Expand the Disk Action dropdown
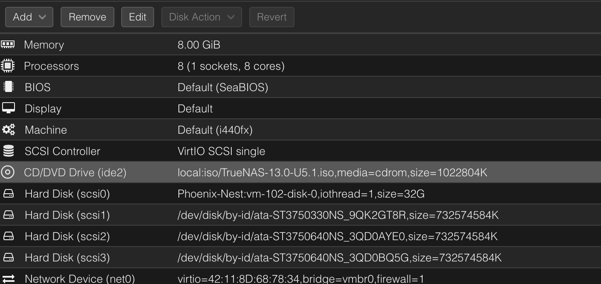Image resolution: width=601 pixels, height=284 pixels. coord(201,17)
